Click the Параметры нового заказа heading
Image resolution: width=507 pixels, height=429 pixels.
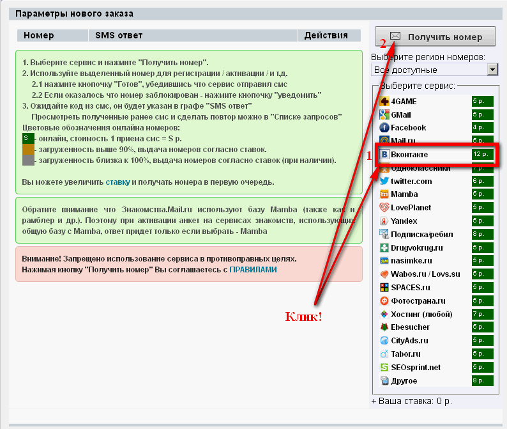tap(74, 13)
